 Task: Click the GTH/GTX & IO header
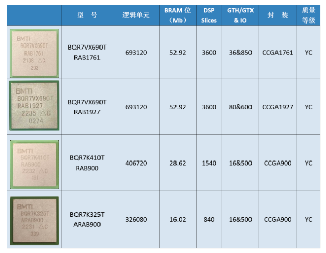[x=240, y=15]
